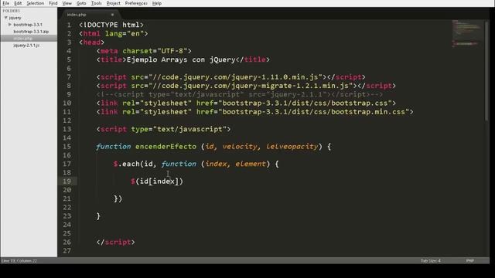
Task: Open the Find menu
Action: [53, 3]
